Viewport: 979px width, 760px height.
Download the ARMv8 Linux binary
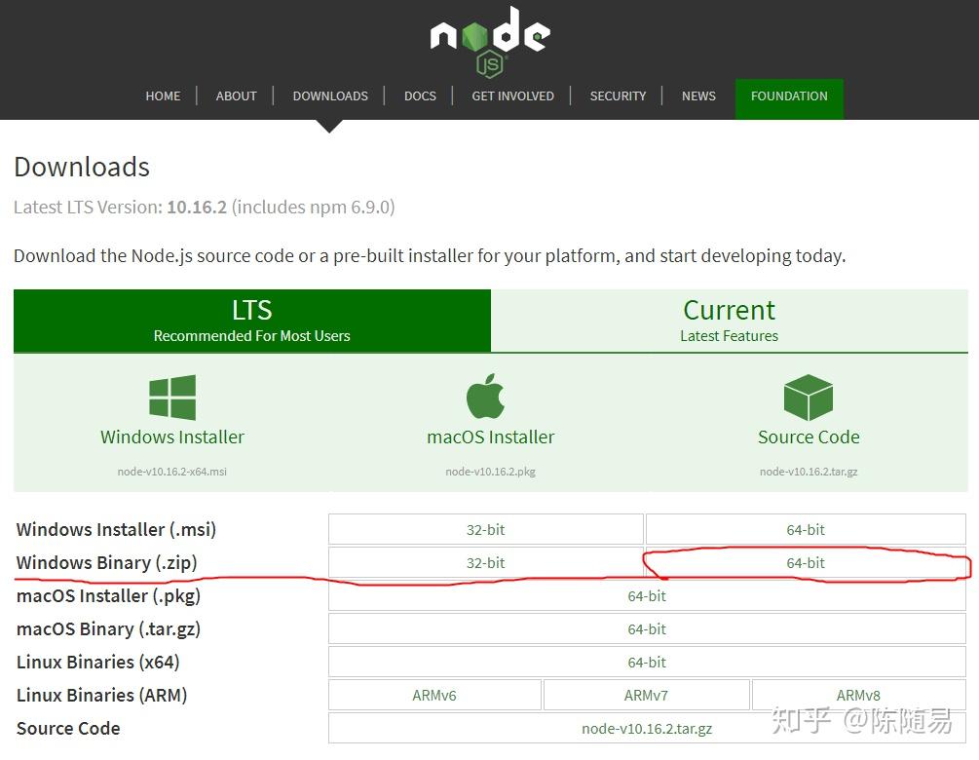(x=858, y=695)
